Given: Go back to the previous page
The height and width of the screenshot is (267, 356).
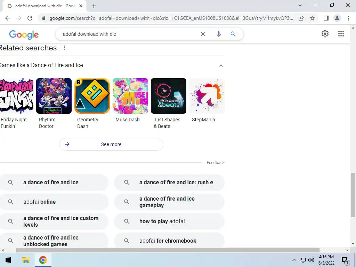Looking at the screenshot, I should coord(8,18).
